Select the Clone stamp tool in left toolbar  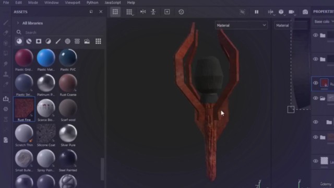pyautogui.click(x=6, y=74)
